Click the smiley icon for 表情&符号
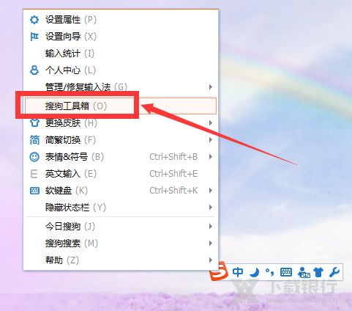Screen dimensions: 352x311 pyautogui.click(x=34, y=157)
